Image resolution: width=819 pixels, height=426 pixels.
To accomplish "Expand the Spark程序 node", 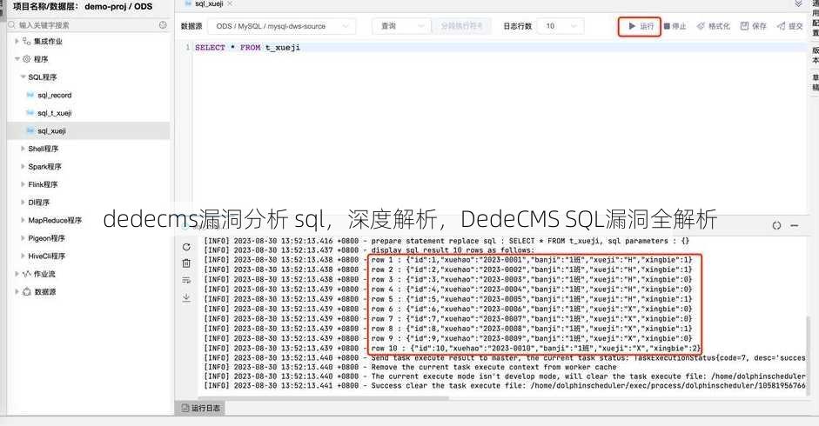I will pyautogui.click(x=23, y=167).
